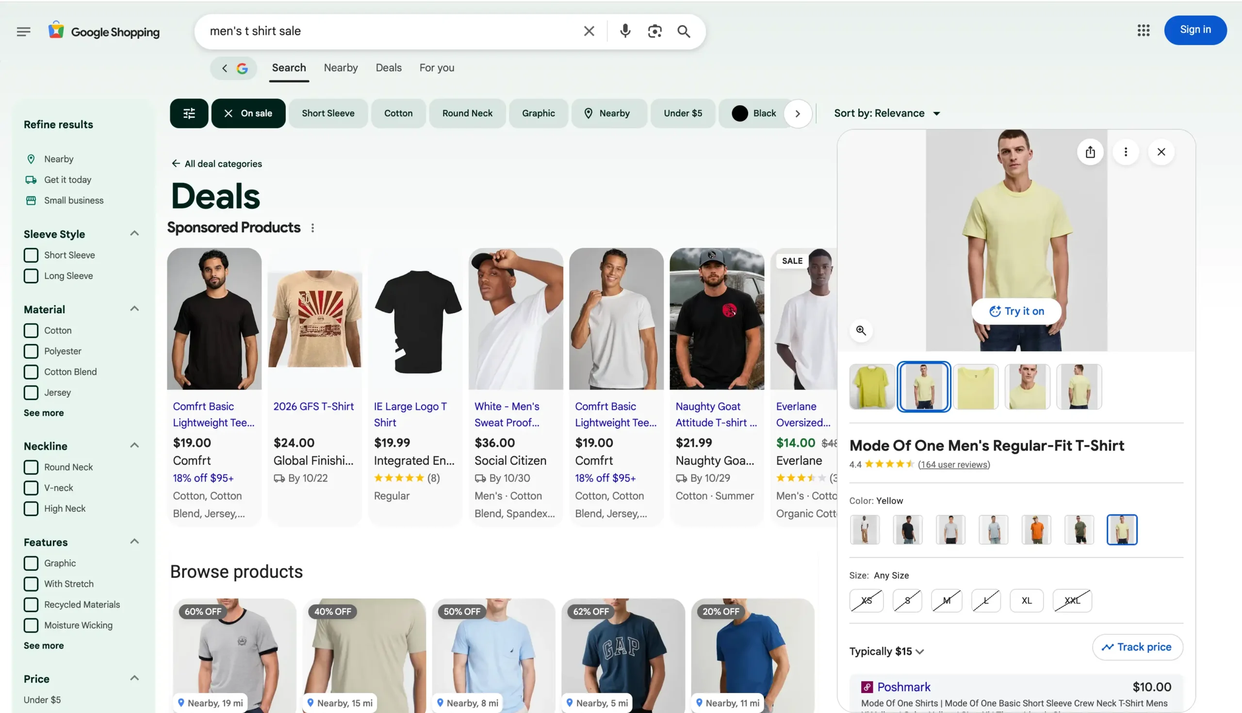Click the Sign in button
Viewport: 1242px width, 713px height.
(1195, 30)
